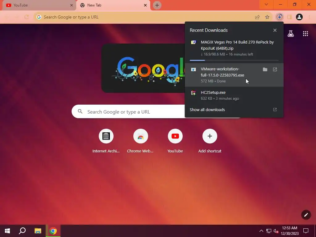Expand the system tray hidden icons arrow
The image size is (316, 237).
[261, 231]
